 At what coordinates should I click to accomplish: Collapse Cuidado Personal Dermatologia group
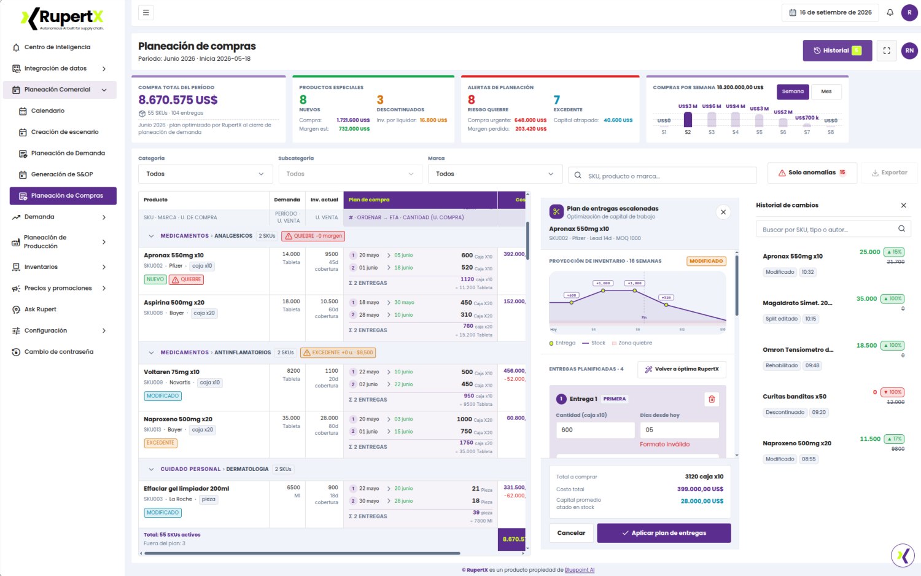pyautogui.click(x=151, y=469)
